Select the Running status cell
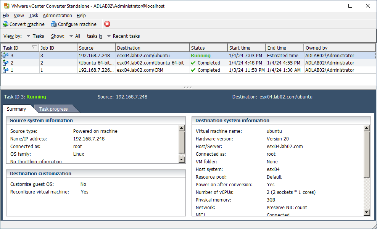The width and height of the screenshot is (377, 229). tap(208, 56)
